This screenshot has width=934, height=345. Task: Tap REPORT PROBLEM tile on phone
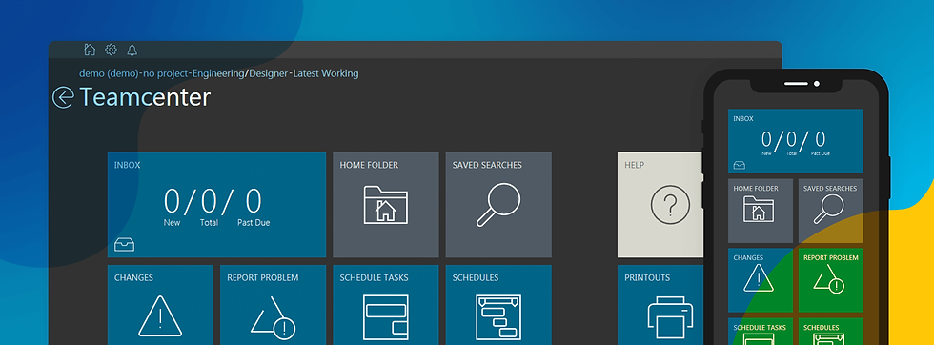pyautogui.click(x=830, y=280)
